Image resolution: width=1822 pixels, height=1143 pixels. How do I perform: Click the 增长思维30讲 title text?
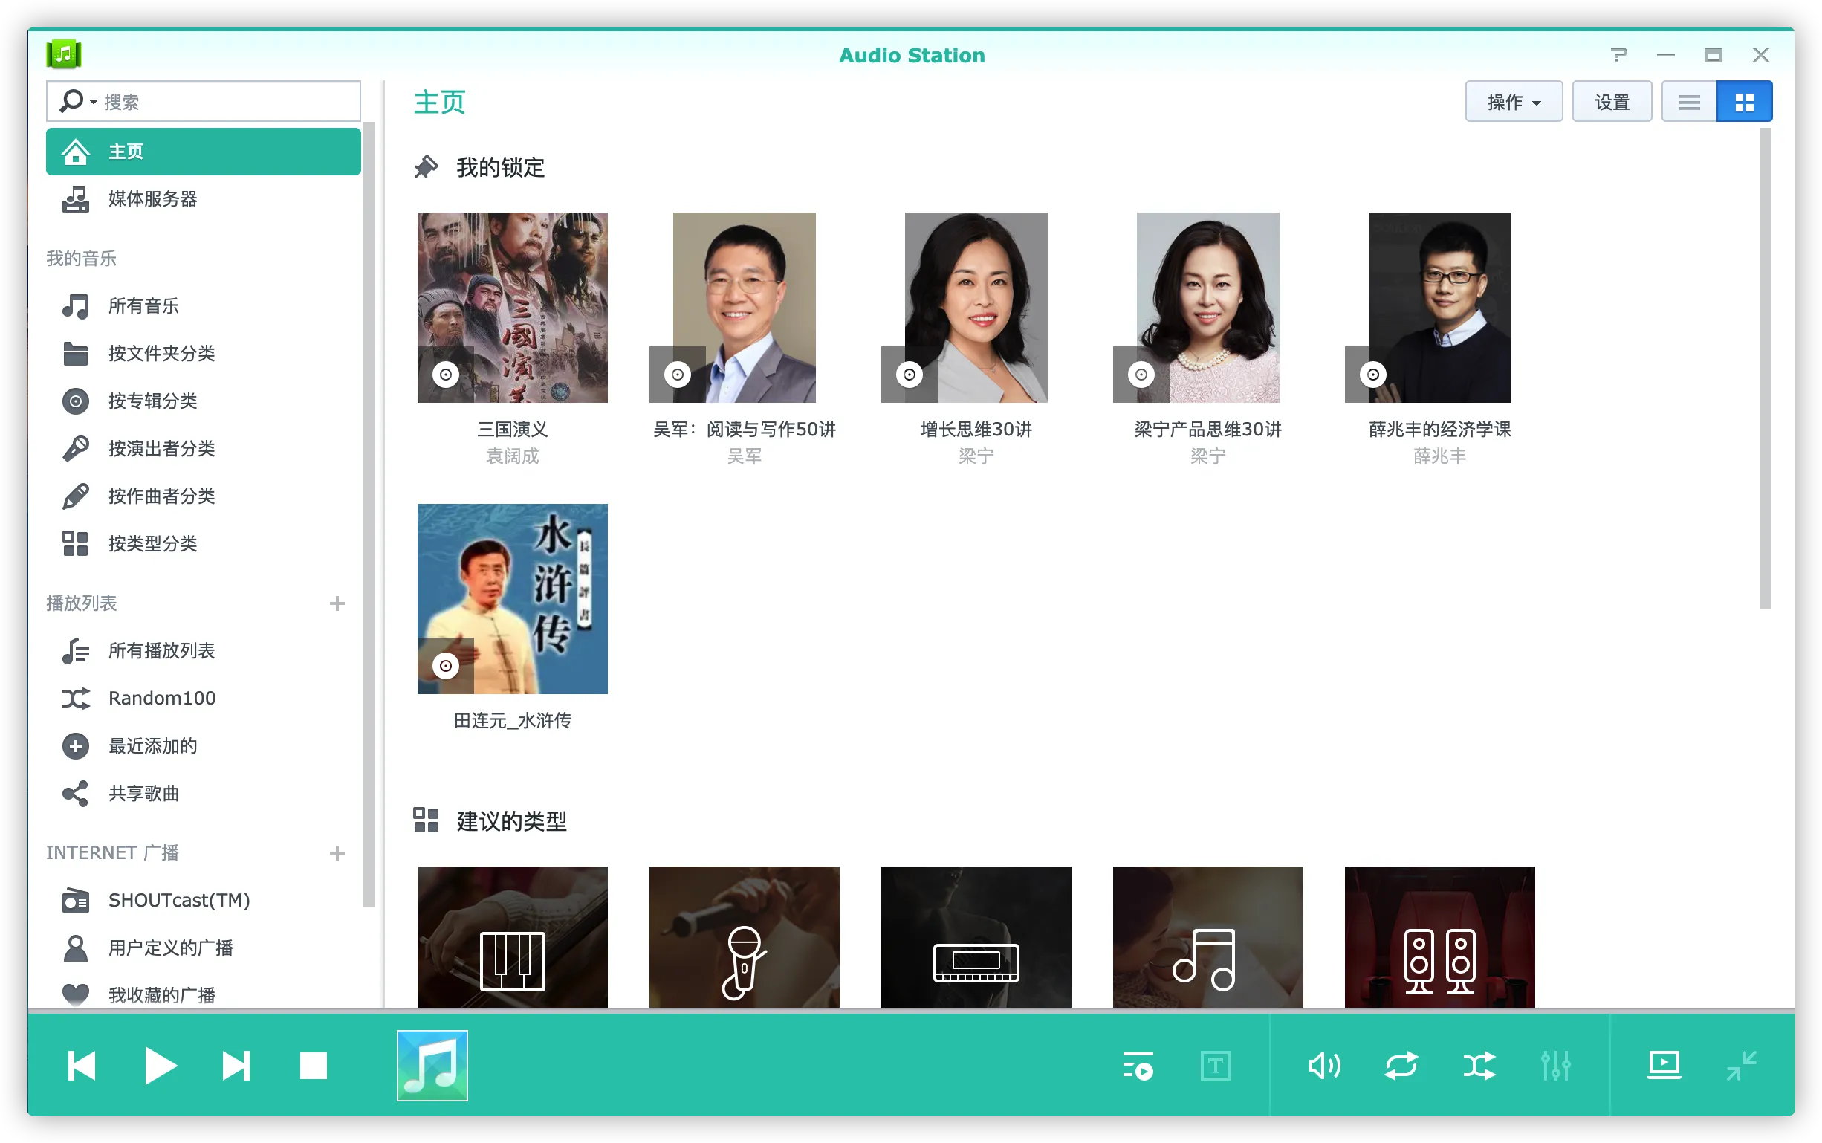click(976, 430)
